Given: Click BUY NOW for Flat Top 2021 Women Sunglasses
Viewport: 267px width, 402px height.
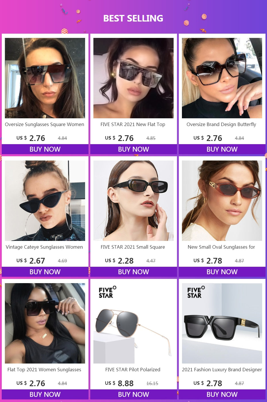Looking at the screenshot, I should coord(45,395).
